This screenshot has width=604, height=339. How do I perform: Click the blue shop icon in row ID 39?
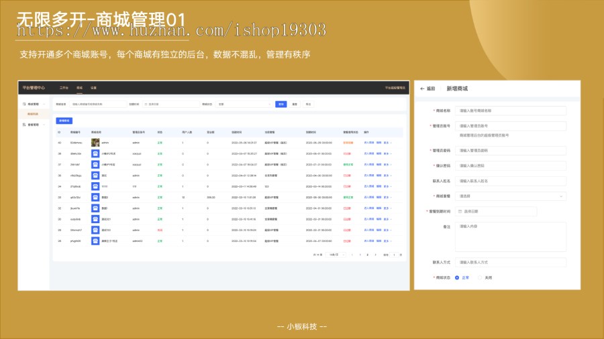pyautogui.click(x=95, y=153)
